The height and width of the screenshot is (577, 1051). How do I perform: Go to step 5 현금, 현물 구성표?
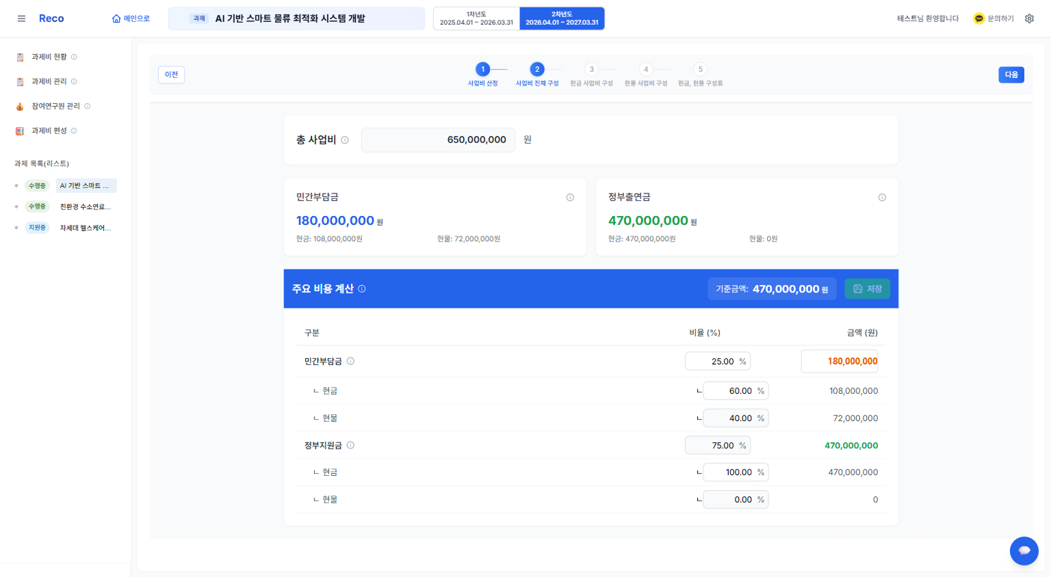pos(701,74)
